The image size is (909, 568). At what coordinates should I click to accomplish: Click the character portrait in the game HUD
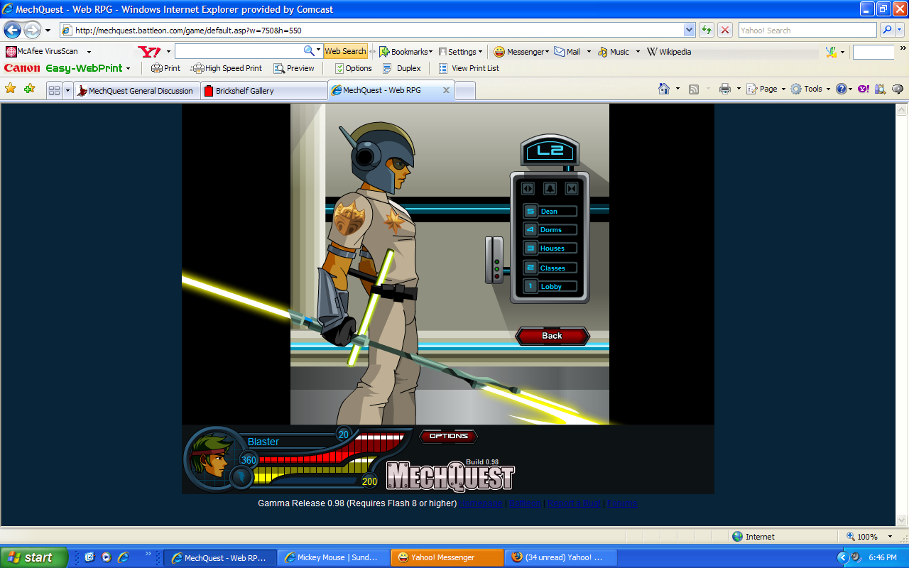[213, 459]
